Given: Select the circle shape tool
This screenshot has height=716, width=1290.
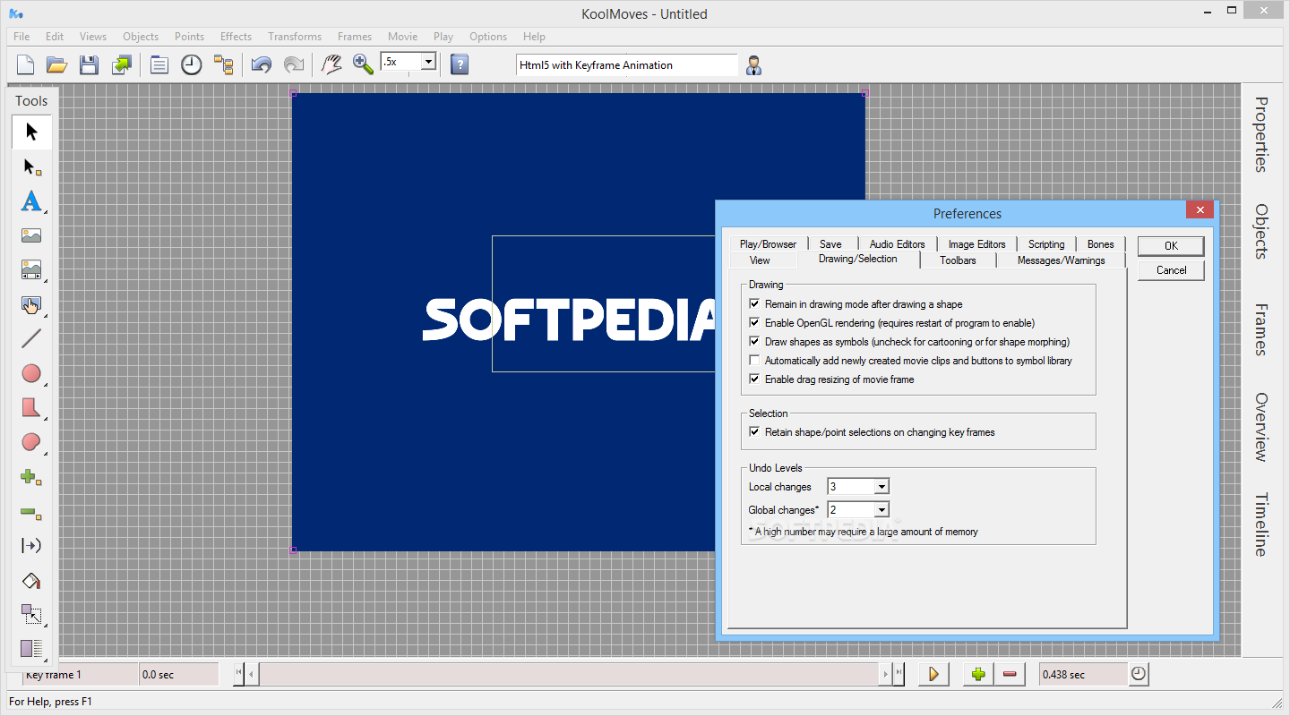Looking at the screenshot, I should click(x=31, y=373).
